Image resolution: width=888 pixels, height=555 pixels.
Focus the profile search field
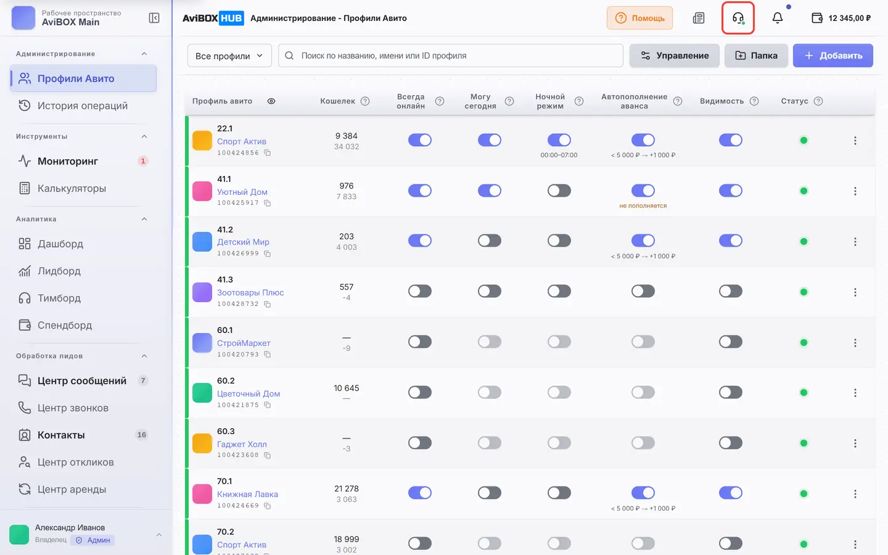[x=451, y=55]
